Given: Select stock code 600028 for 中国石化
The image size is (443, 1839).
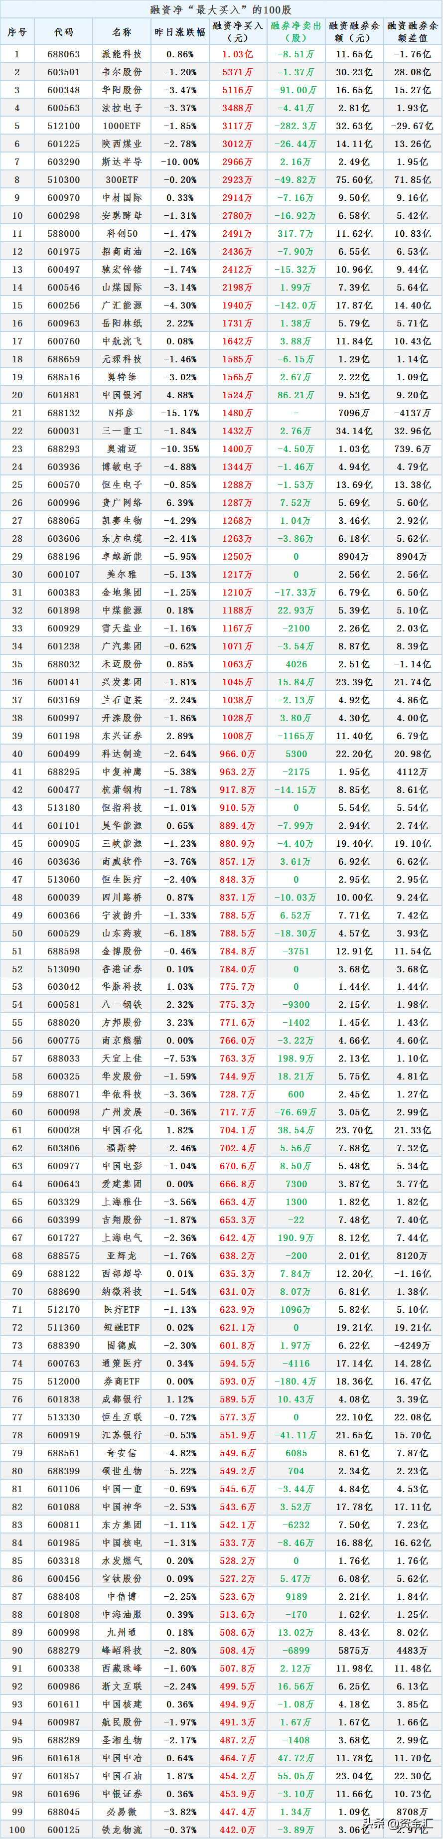Looking at the screenshot, I should point(63,1130).
